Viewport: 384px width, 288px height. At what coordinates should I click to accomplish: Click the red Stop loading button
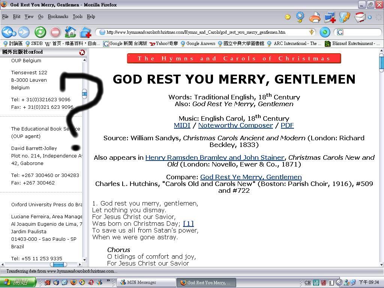tap(55, 32)
